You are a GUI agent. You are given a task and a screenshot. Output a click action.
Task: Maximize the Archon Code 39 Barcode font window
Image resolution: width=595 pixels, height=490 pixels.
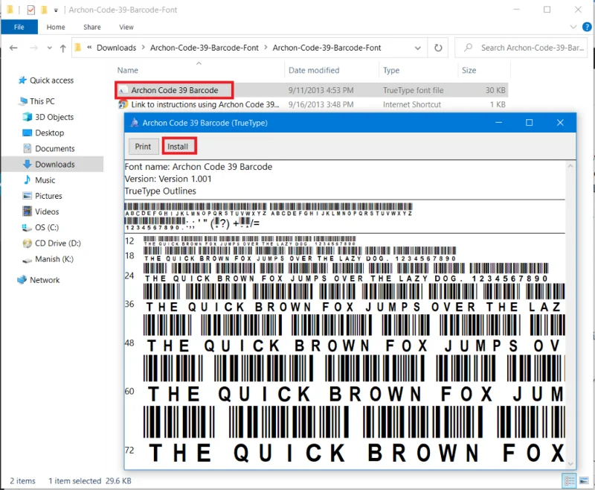(529, 123)
